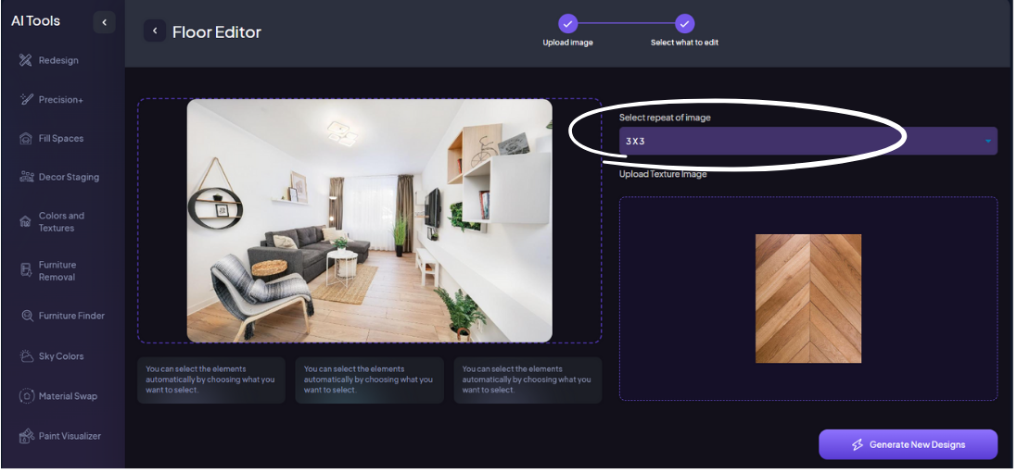Click the dropdown arrow beside 3X3
This screenshot has width=1017, height=473.
click(x=987, y=141)
